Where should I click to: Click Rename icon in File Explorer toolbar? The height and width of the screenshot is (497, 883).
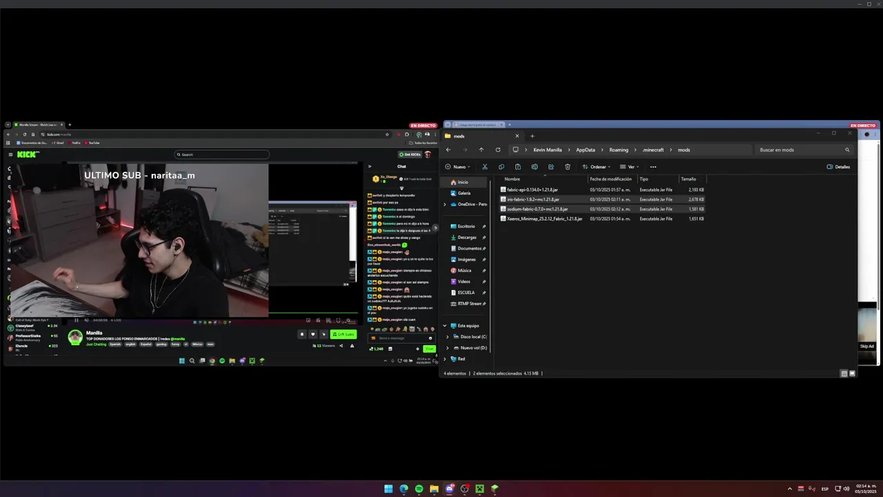(535, 166)
